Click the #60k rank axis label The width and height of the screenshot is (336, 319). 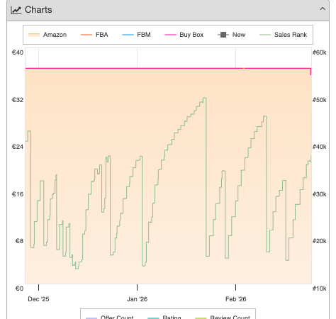(x=320, y=52)
